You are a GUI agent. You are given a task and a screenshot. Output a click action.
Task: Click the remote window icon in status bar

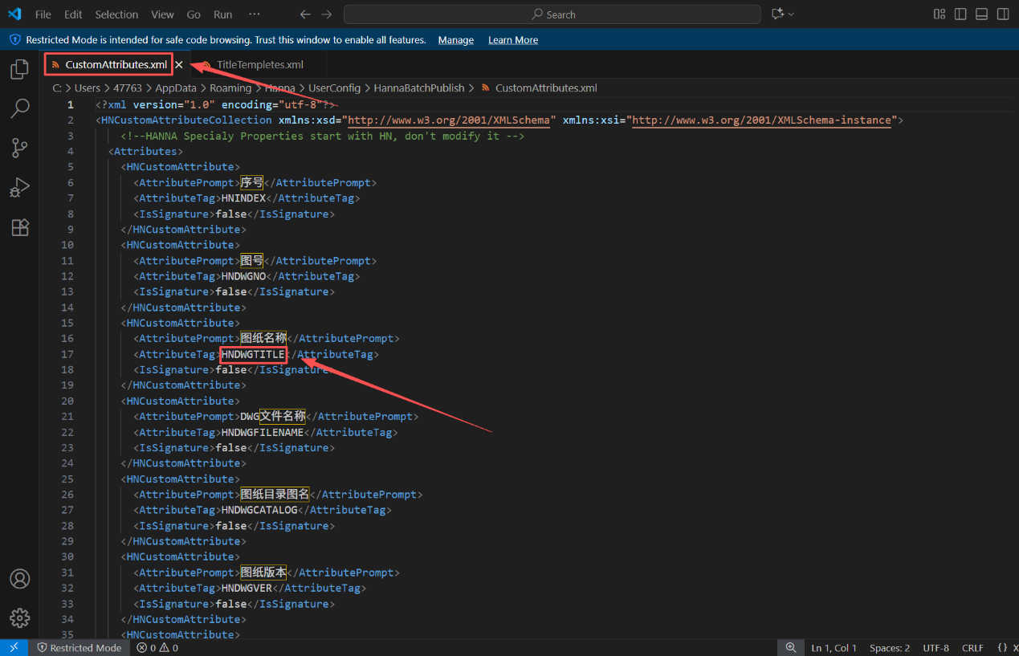point(14,648)
